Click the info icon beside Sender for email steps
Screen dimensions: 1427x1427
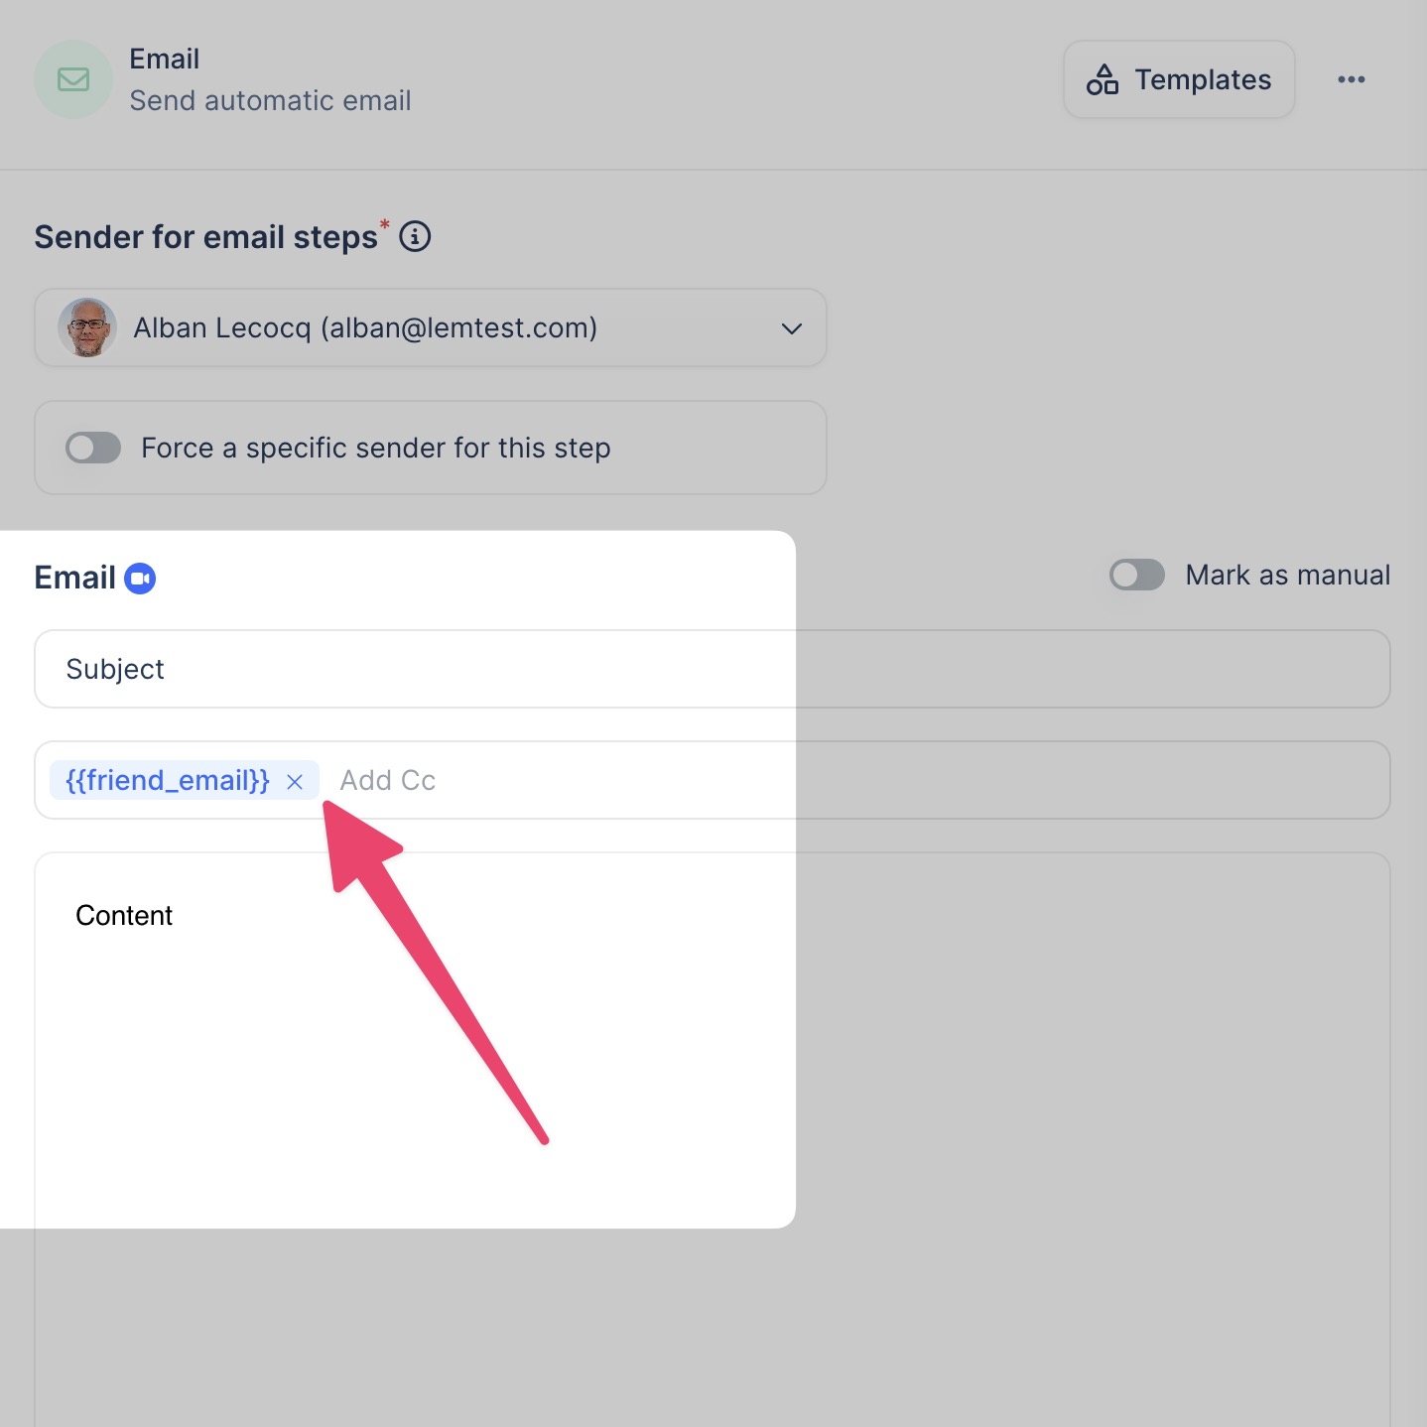click(x=415, y=237)
